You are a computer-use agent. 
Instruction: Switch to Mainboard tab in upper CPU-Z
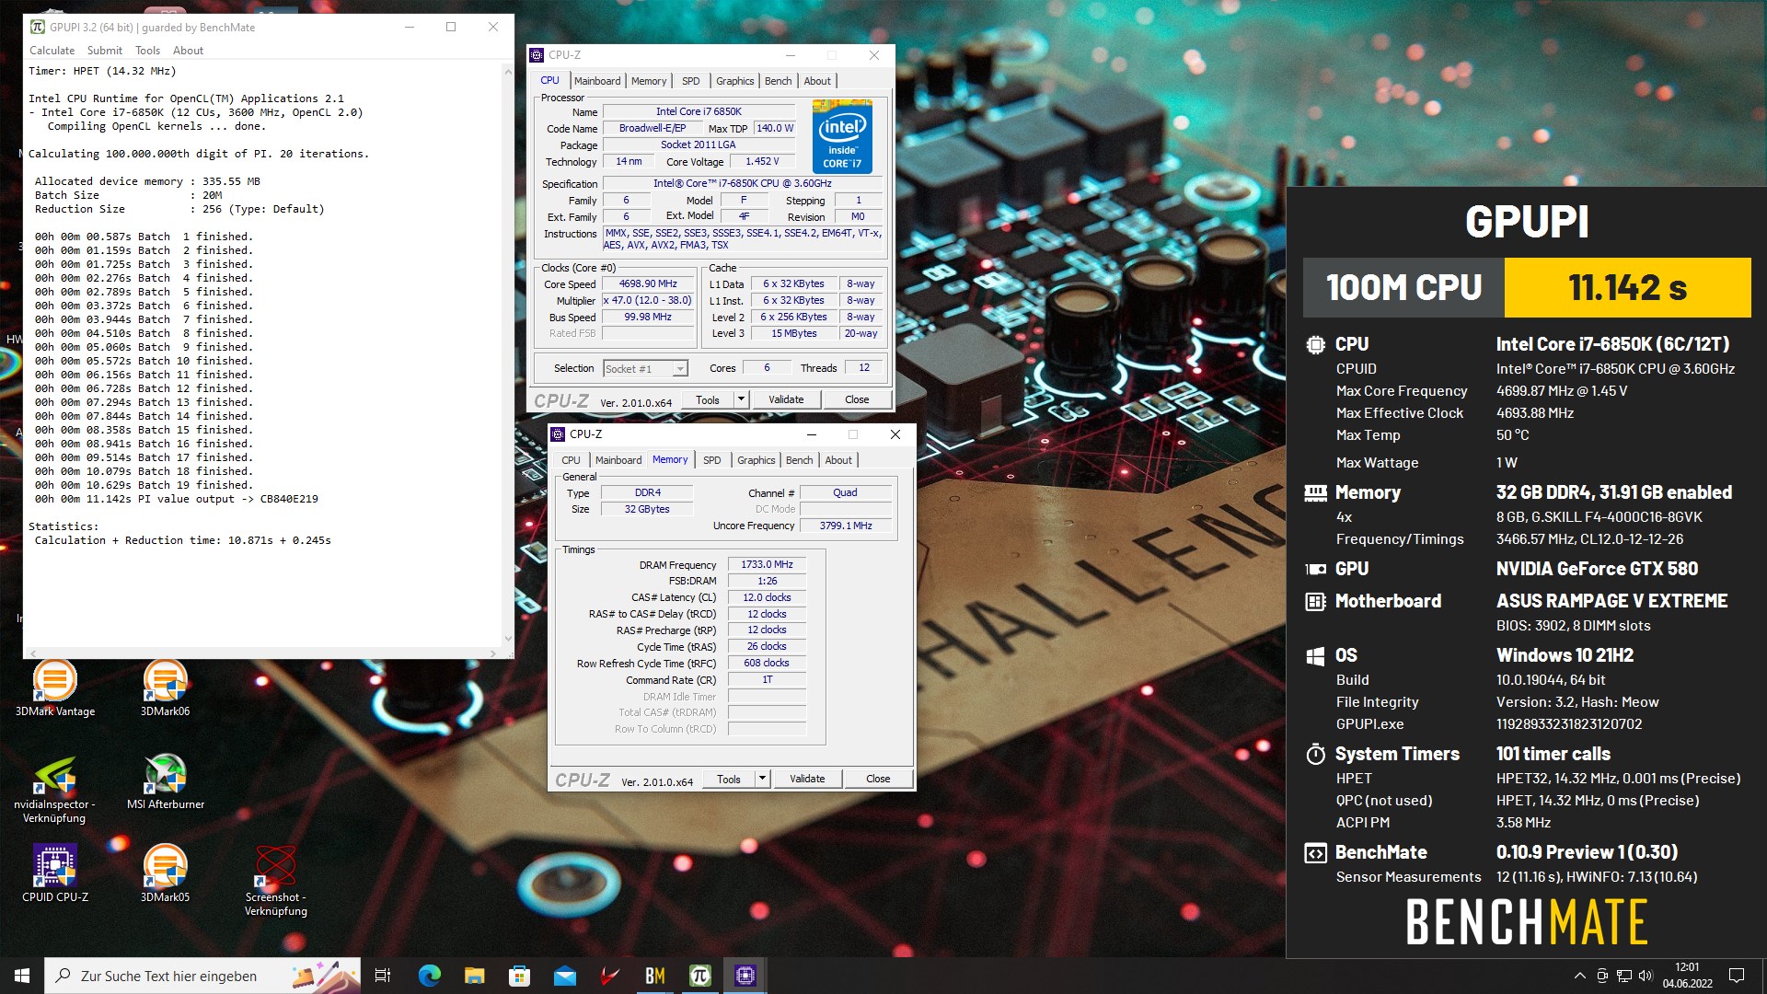tap(597, 81)
